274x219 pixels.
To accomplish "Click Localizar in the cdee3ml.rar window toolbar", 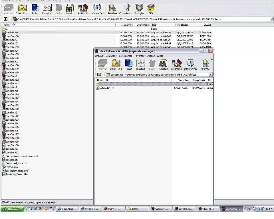I will (x=164, y=65).
